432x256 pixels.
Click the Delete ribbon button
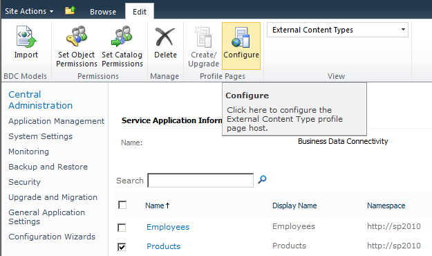pyautogui.click(x=165, y=43)
